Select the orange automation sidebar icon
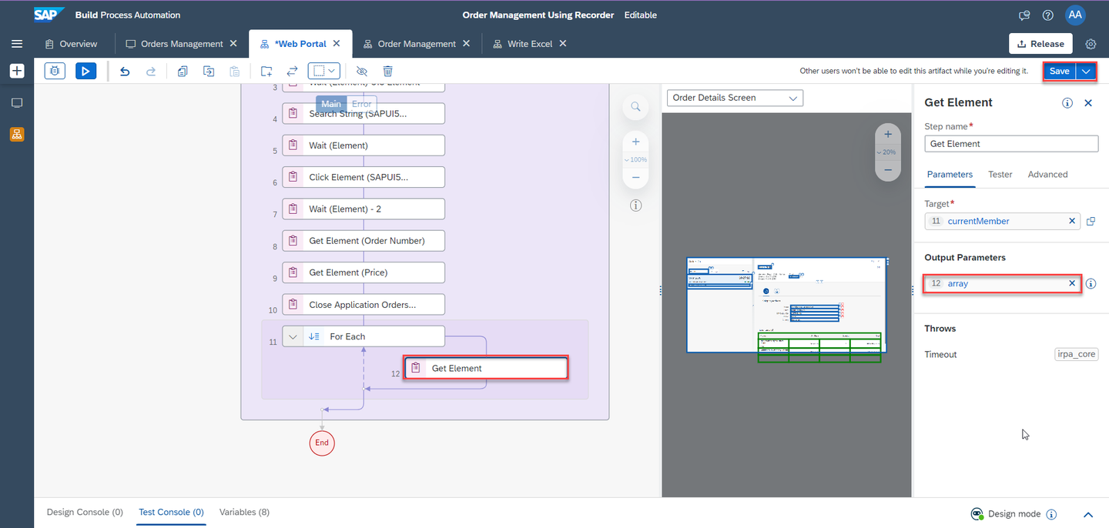The width and height of the screenshot is (1109, 528). click(x=17, y=134)
